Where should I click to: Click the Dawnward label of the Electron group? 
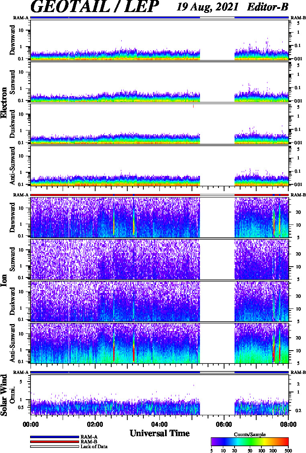(x=12, y=40)
